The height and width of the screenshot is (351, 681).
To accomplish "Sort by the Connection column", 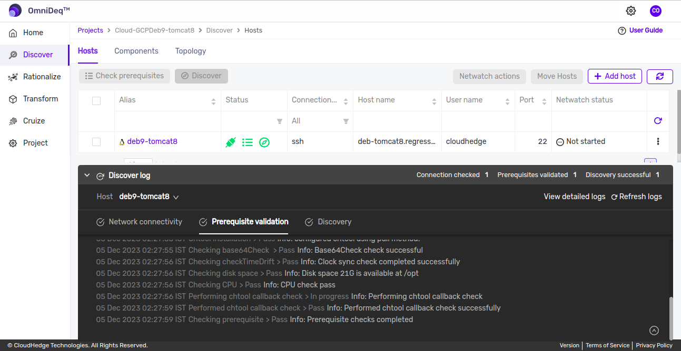I will (x=346, y=101).
